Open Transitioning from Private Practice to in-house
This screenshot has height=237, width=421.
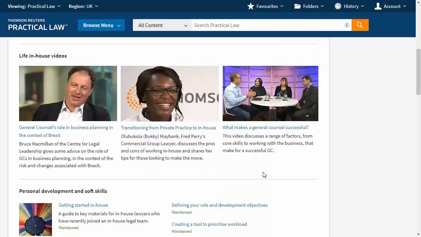click(x=168, y=128)
